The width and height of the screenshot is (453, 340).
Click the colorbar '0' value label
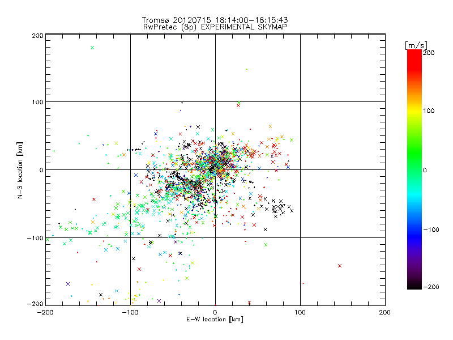click(425, 171)
